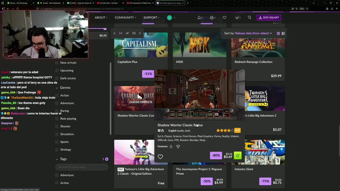Screen dimensions: 340x191
Task: Click the achievements trophy feature icon
Action: 178,146
